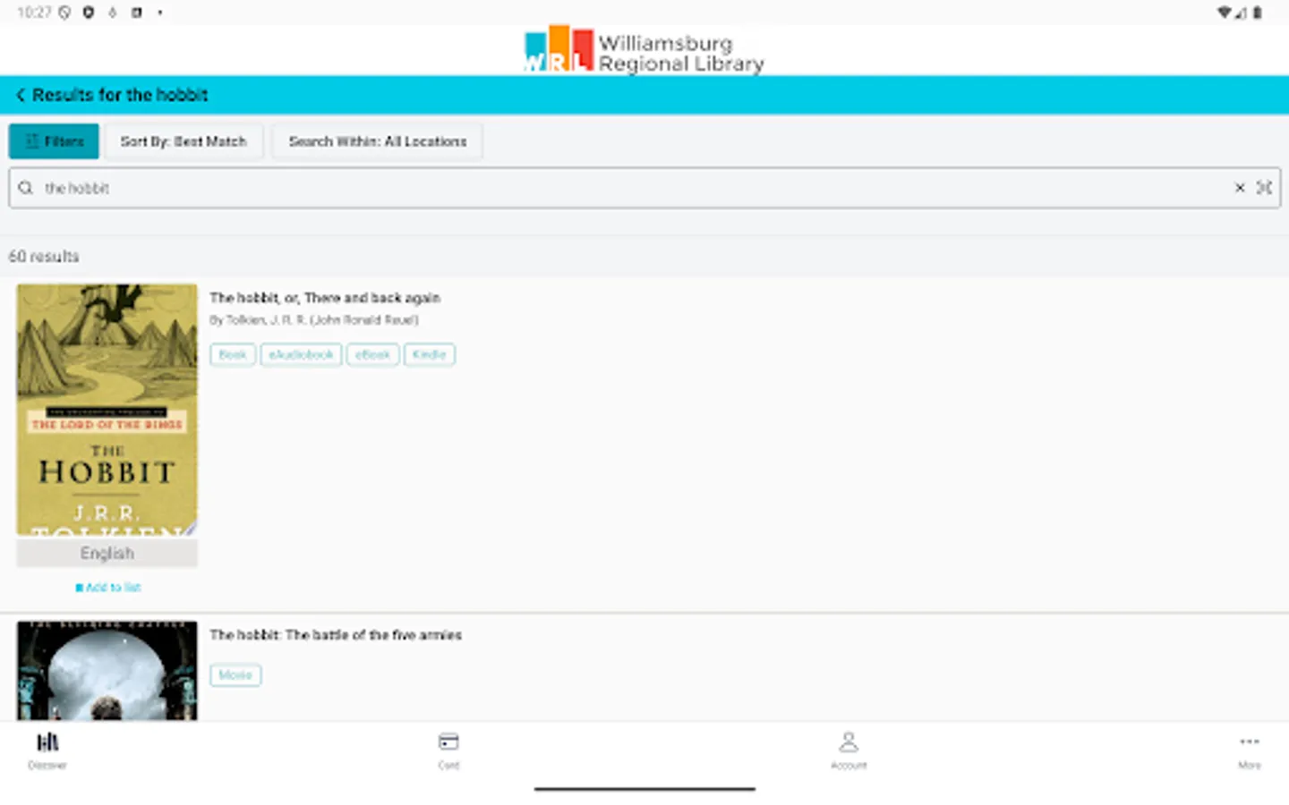Screen dimensions: 1289x805
Task: Clear the search field with the X icon
Action: pyautogui.click(x=1239, y=188)
